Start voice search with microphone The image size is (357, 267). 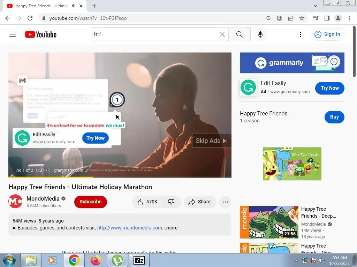pyautogui.click(x=260, y=34)
